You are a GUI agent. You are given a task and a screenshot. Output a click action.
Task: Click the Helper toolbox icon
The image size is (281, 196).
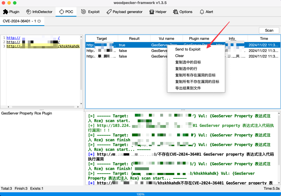coord(152,12)
